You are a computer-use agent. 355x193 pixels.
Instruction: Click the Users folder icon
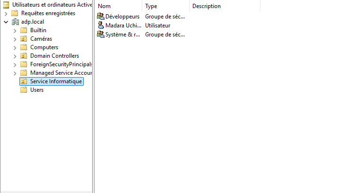(24, 90)
